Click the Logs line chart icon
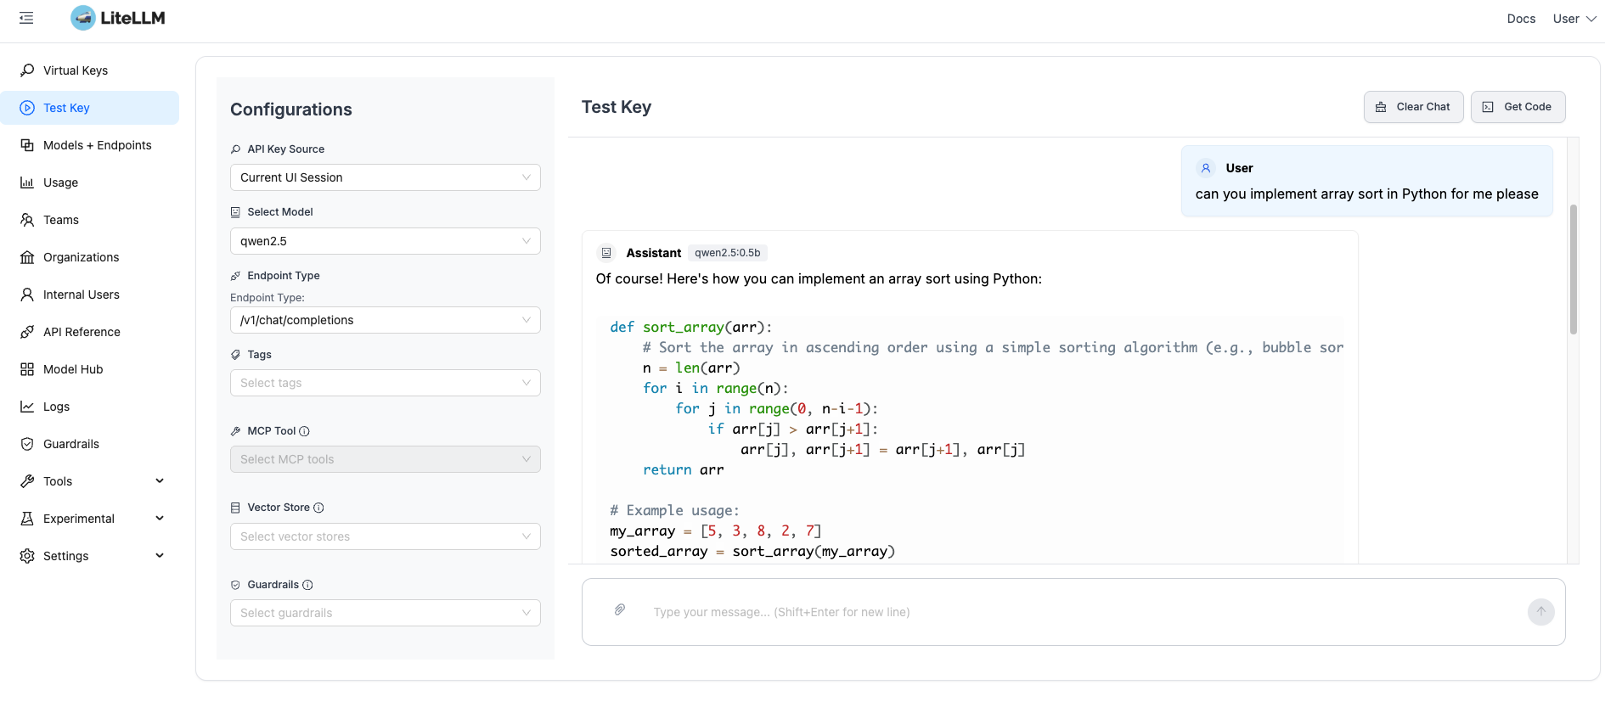 pos(27,407)
